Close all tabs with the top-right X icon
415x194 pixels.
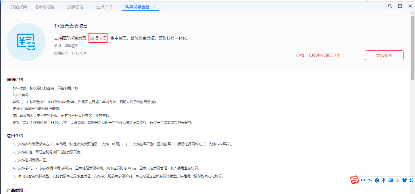pyautogui.click(x=410, y=6)
